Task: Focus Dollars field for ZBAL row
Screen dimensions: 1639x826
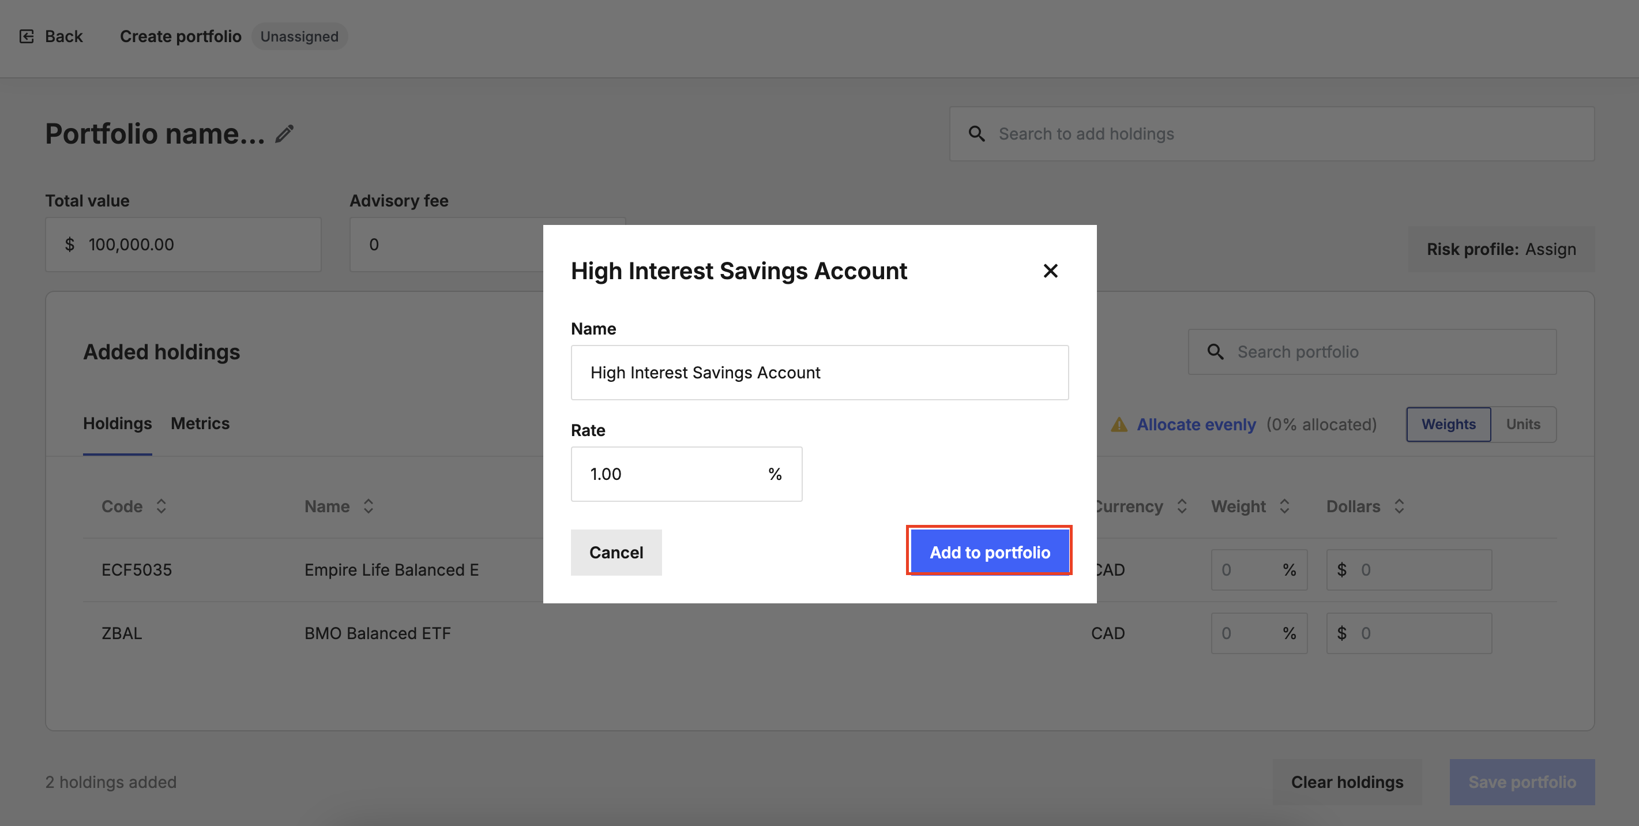Action: pos(1409,634)
